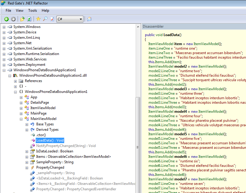
Task: Expand the System.Windows assembly node
Action: [x=4, y=27]
